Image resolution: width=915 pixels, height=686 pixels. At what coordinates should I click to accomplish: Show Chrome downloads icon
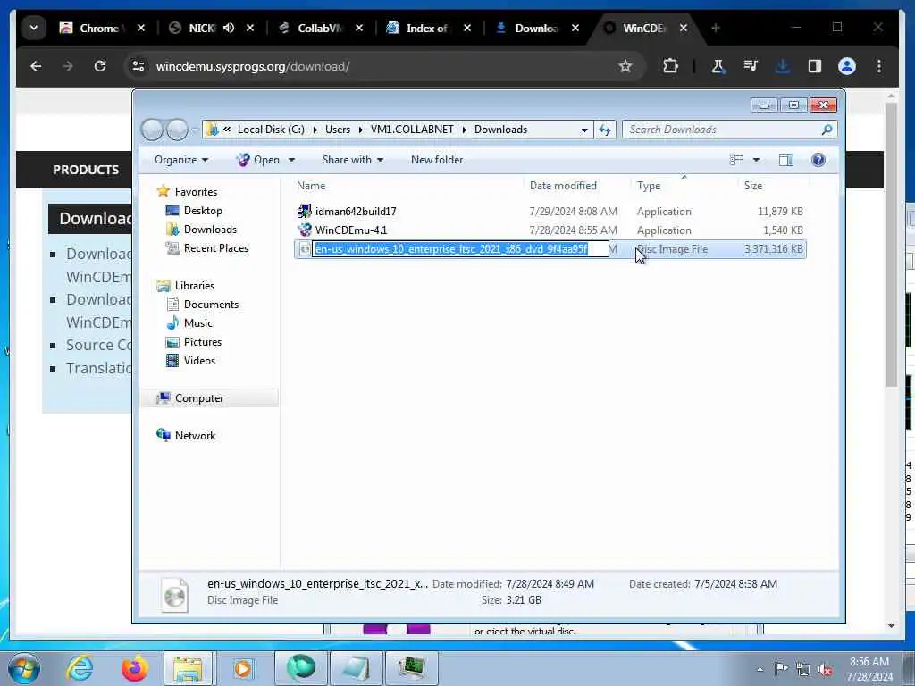click(x=783, y=66)
